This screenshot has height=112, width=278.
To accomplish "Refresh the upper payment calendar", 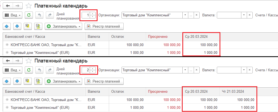I will 29,15.
